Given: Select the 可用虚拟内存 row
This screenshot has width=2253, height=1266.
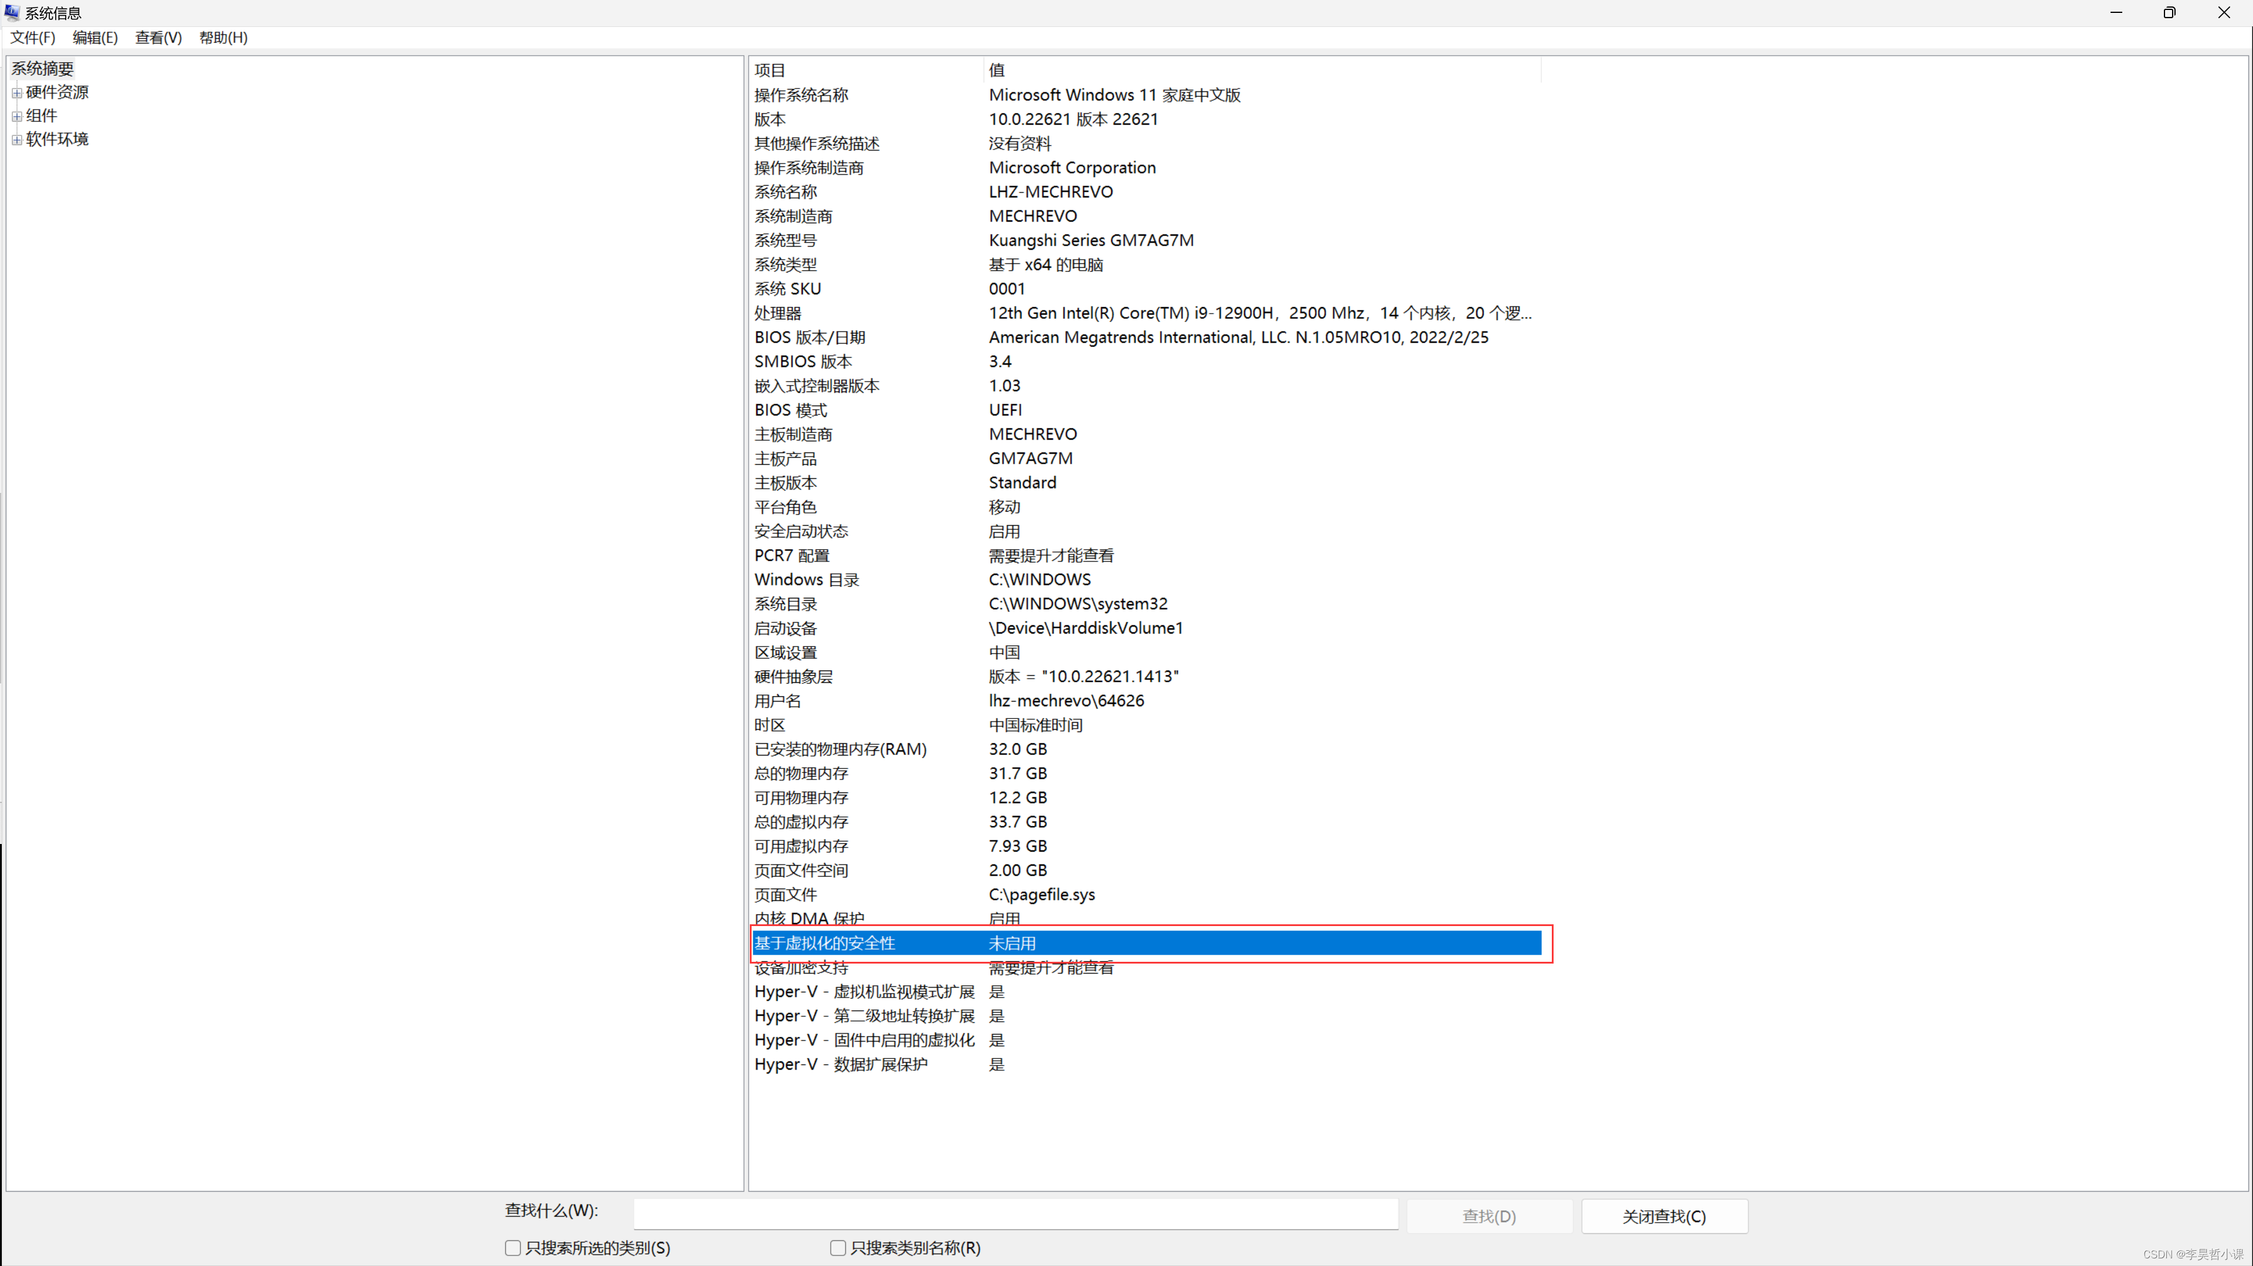Looking at the screenshot, I should 1146,846.
